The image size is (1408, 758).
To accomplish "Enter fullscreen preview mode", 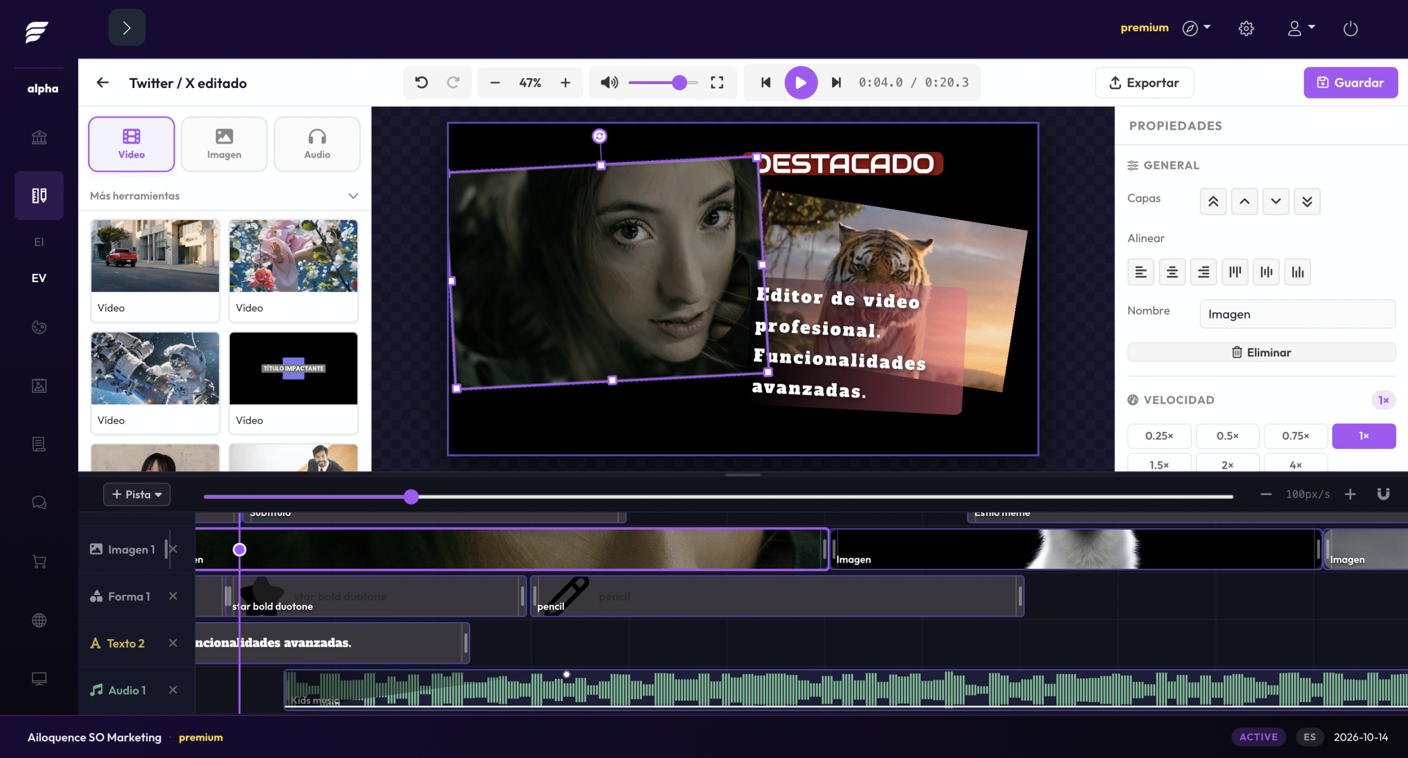I will (x=717, y=83).
